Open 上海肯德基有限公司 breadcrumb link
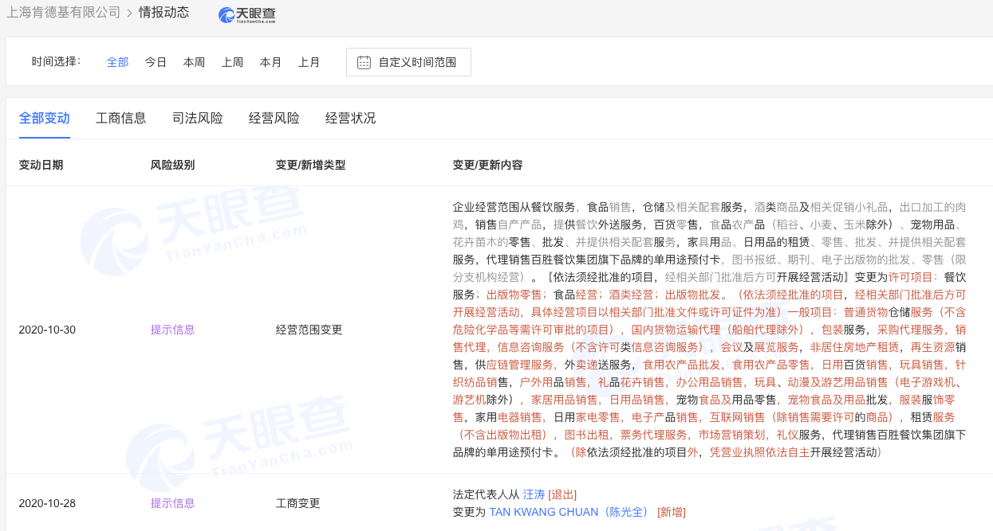 tap(64, 13)
